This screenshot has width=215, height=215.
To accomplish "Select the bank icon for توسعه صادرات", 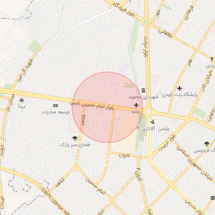I will 56,105.
